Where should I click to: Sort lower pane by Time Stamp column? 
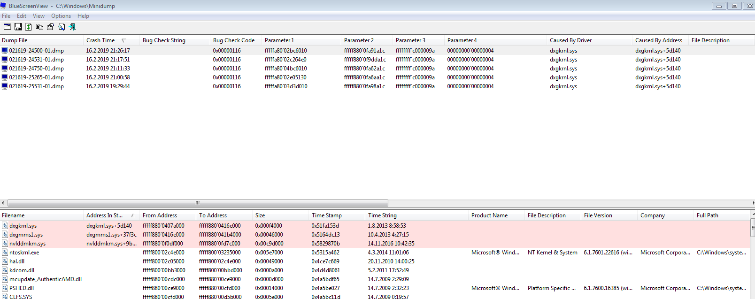[x=337, y=215]
